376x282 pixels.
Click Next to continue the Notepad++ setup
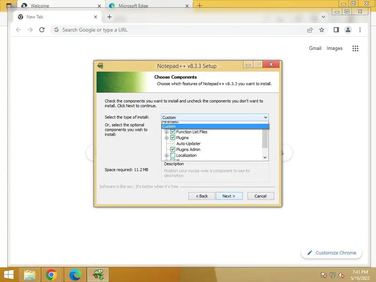pos(229,196)
